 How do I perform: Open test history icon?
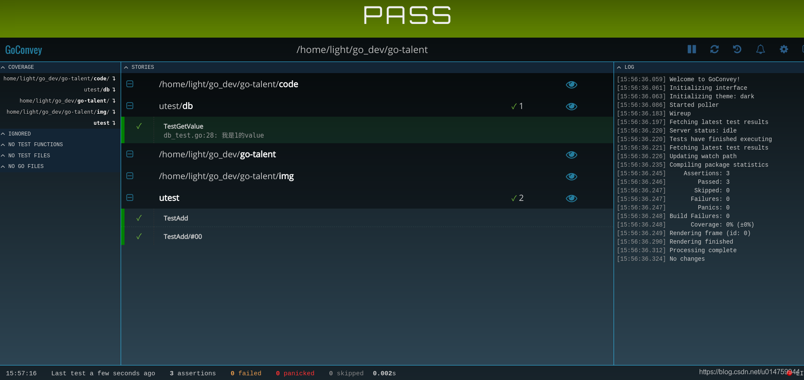(x=737, y=49)
